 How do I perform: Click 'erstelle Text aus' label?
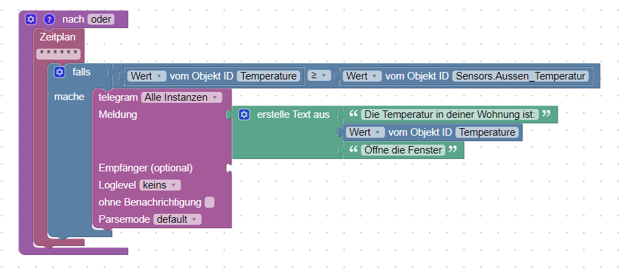(293, 114)
